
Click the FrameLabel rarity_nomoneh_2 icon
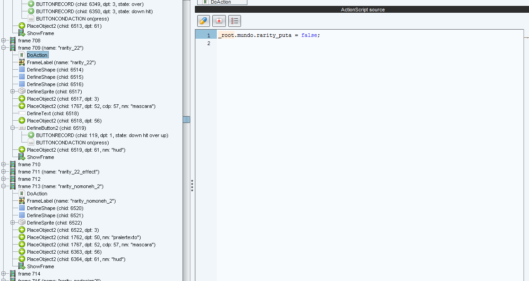[22, 200]
